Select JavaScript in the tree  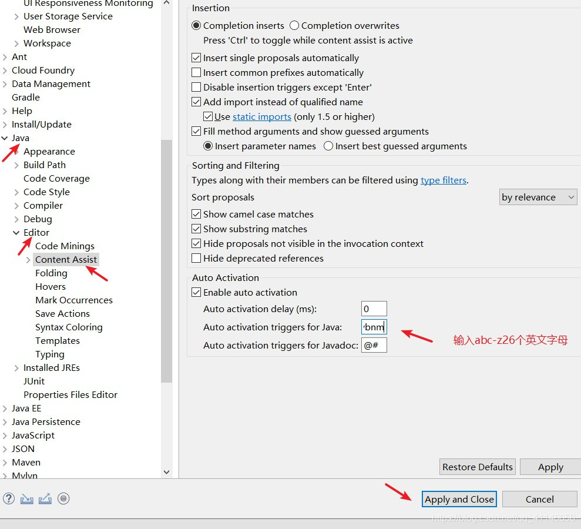(33, 436)
